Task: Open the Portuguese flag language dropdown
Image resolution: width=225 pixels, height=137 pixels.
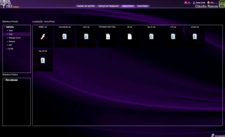Action: pyautogui.click(x=187, y=3)
